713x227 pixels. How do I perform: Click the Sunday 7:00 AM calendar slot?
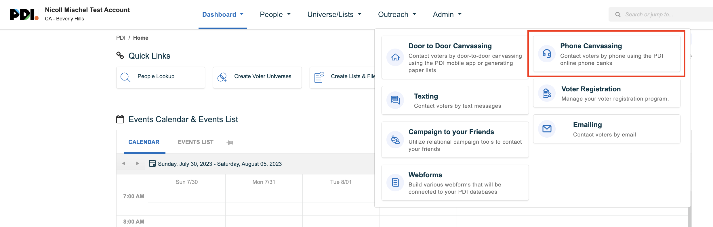click(187, 196)
